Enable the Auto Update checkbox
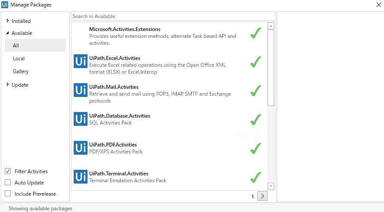Image resolution: width=384 pixels, height=212 pixels. tap(8, 182)
